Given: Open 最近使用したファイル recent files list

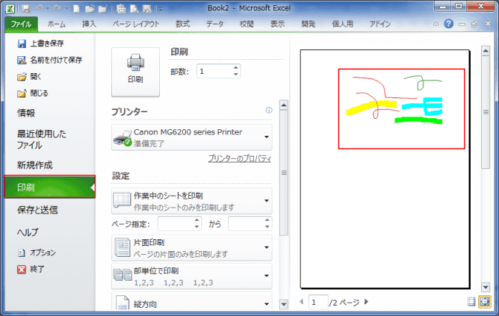Looking at the screenshot, I should click(41, 140).
